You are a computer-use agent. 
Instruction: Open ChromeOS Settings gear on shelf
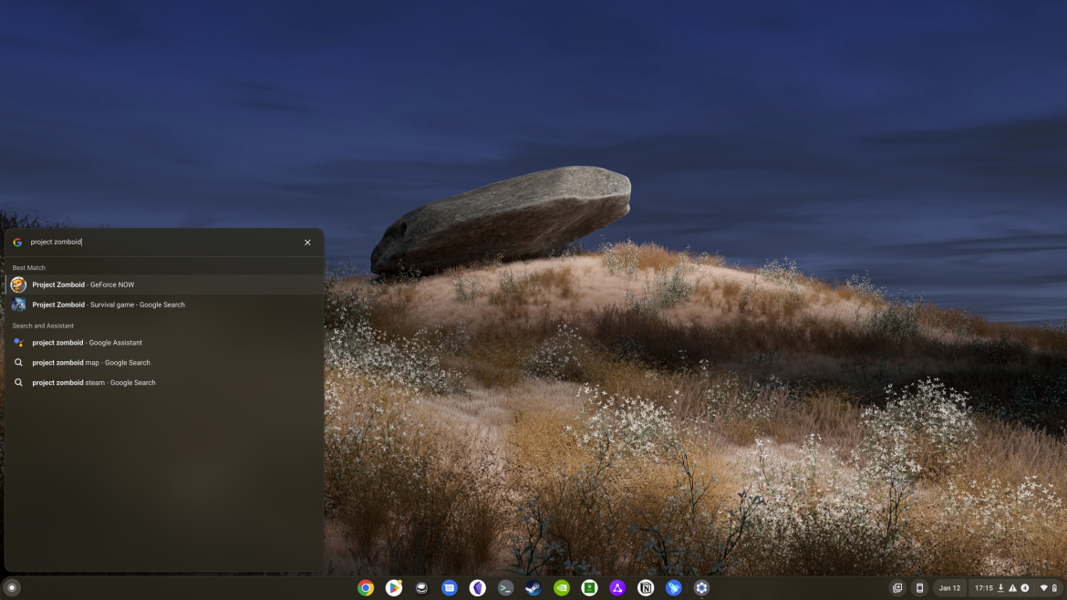pyautogui.click(x=700, y=588)
